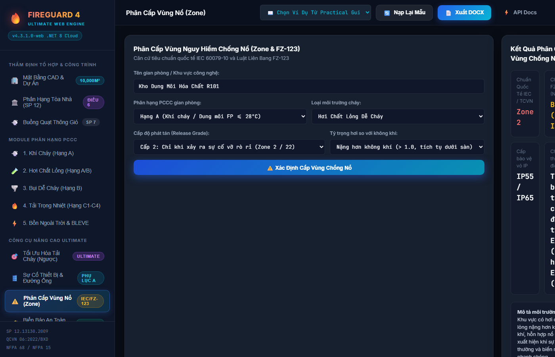Viewport: 555px width, 357px height.
Task: Click the Tên gian phòng input field
Action: pyautogui.click(x=309, y=86)
